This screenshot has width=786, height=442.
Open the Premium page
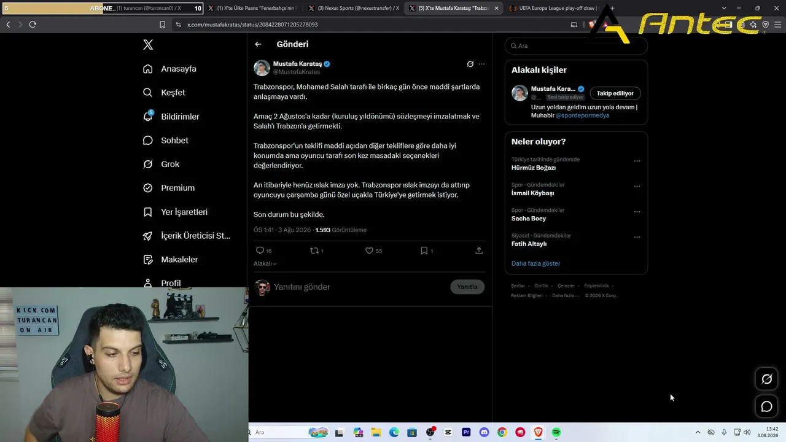[168, 188]
